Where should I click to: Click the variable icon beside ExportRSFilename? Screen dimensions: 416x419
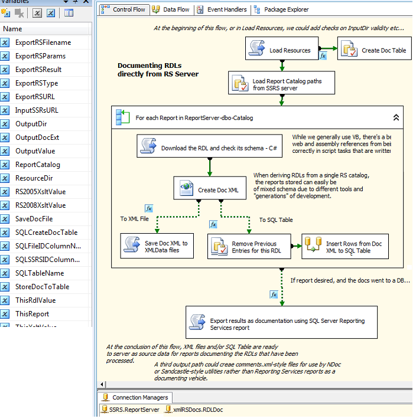[x=5, y=42]
